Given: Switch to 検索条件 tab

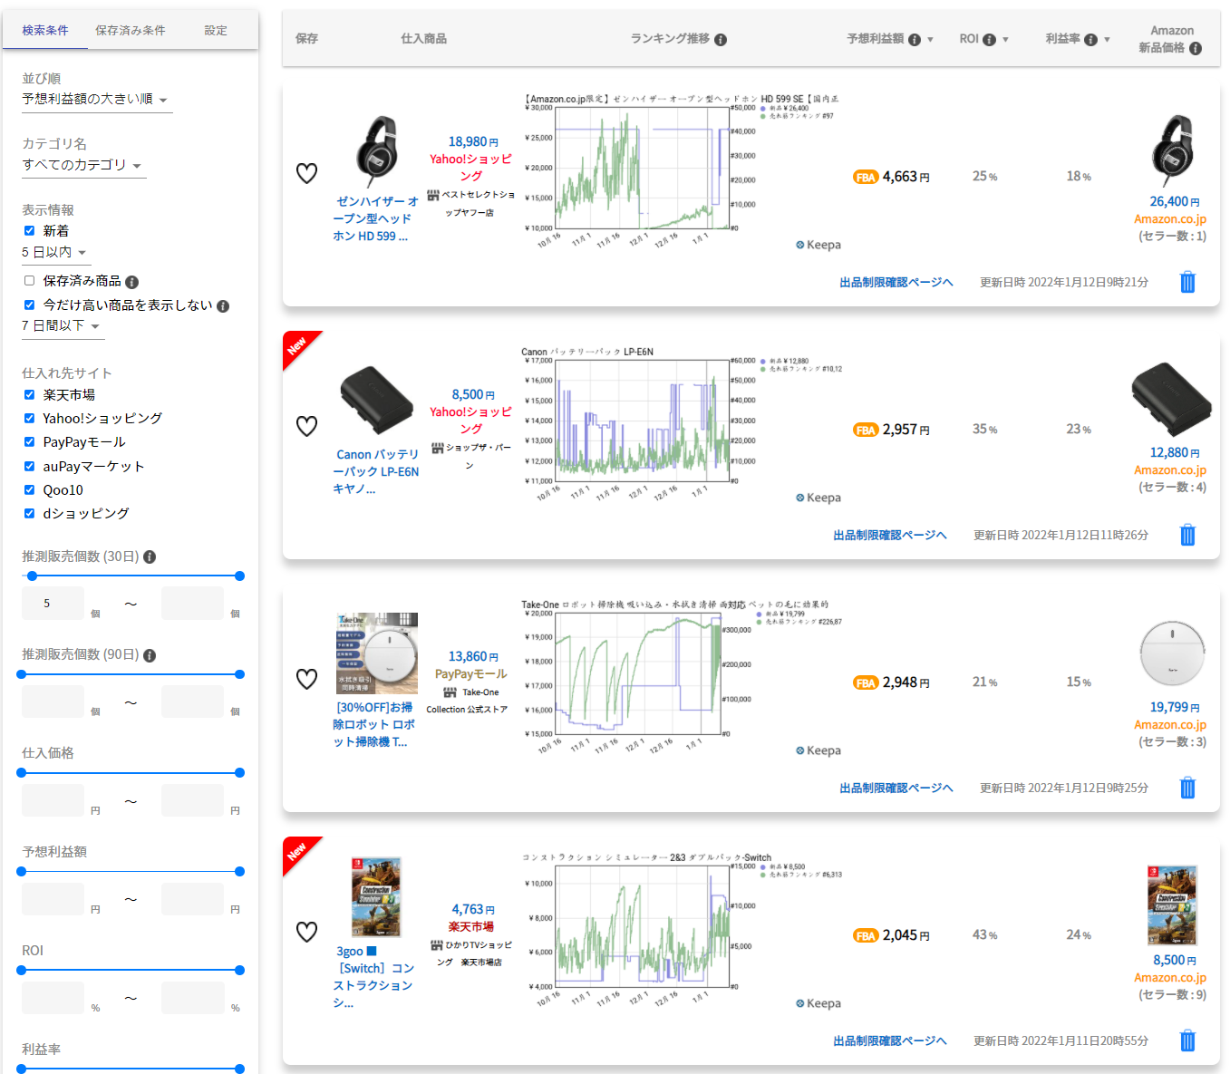Looking at the screenshot, I should (45, 31).
